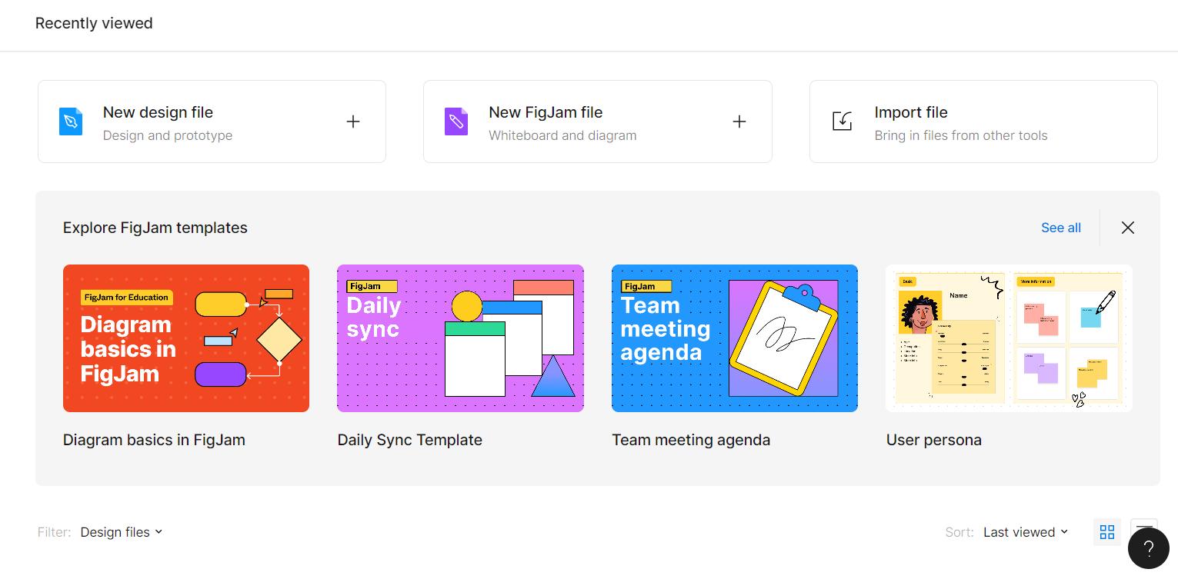Image resolution: width=1178 pixels, height=579 pixels.
Task: Click the New design file icon
Action: tap(70, 121)
